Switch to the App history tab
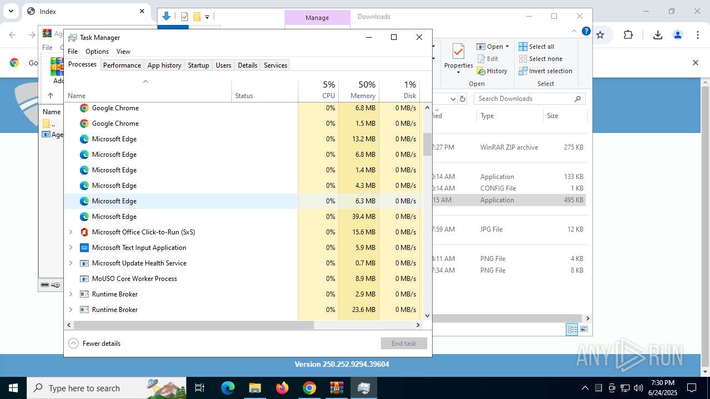 (164, 65)
